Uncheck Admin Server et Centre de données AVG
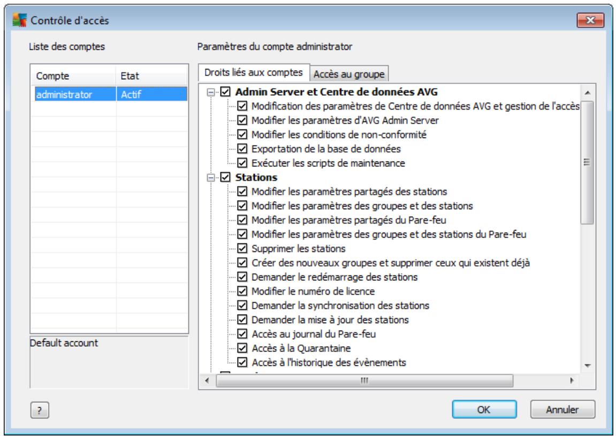Image resolution: width=616 pixels, height=436 pixels. [x=225, y=92]
